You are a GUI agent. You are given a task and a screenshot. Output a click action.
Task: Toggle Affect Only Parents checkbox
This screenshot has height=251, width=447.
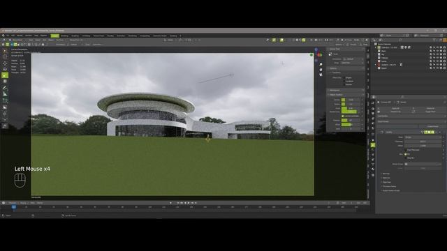tap(344, 84)
